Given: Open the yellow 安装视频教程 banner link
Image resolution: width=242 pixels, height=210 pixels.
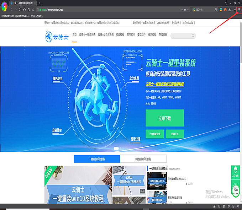Looking at the screenshot, I should click(165, 84).
